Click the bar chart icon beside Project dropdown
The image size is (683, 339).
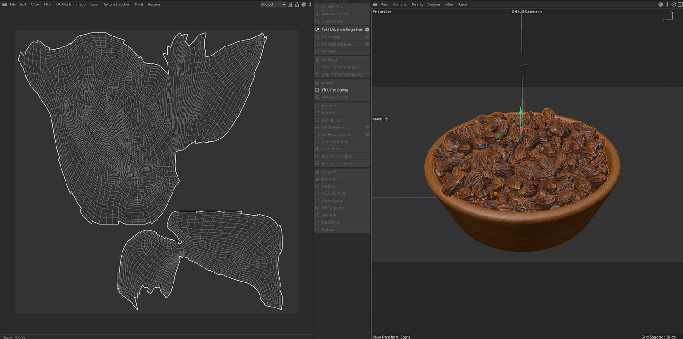pos(291,5)
